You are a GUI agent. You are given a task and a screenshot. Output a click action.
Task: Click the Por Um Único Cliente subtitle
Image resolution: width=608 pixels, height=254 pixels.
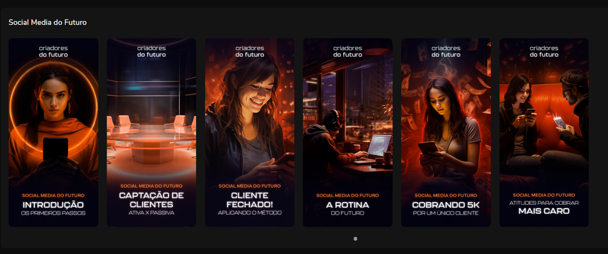click(x=446, y=213)
